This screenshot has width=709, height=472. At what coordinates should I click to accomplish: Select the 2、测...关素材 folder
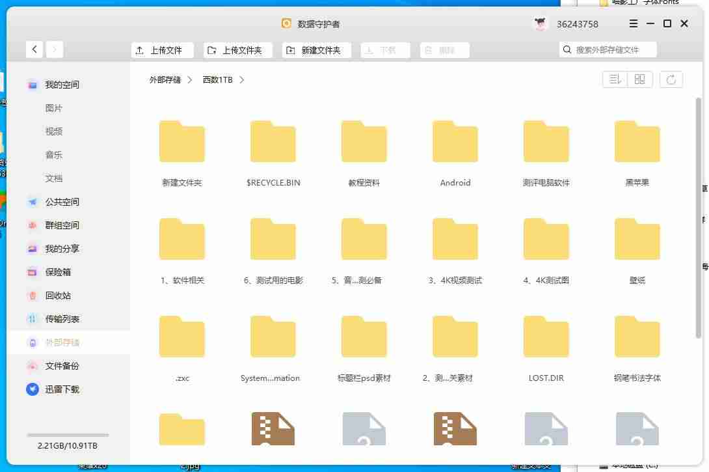[x=455, y=337]
